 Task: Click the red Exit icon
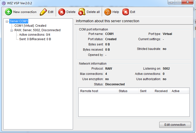[125, 12]
